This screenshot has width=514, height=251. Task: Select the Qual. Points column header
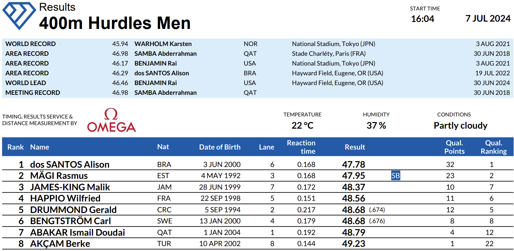point(454,147)
